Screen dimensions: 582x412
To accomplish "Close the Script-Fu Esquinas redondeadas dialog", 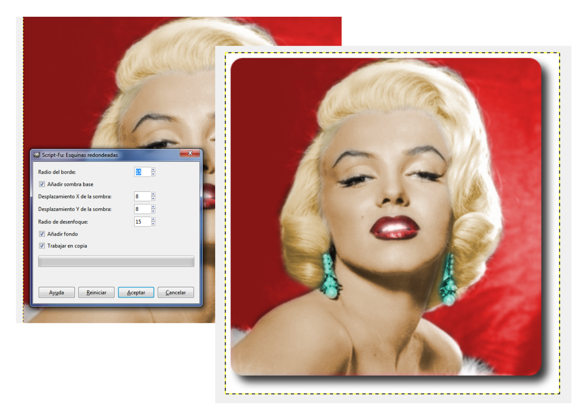I will (x=190, y=153).
